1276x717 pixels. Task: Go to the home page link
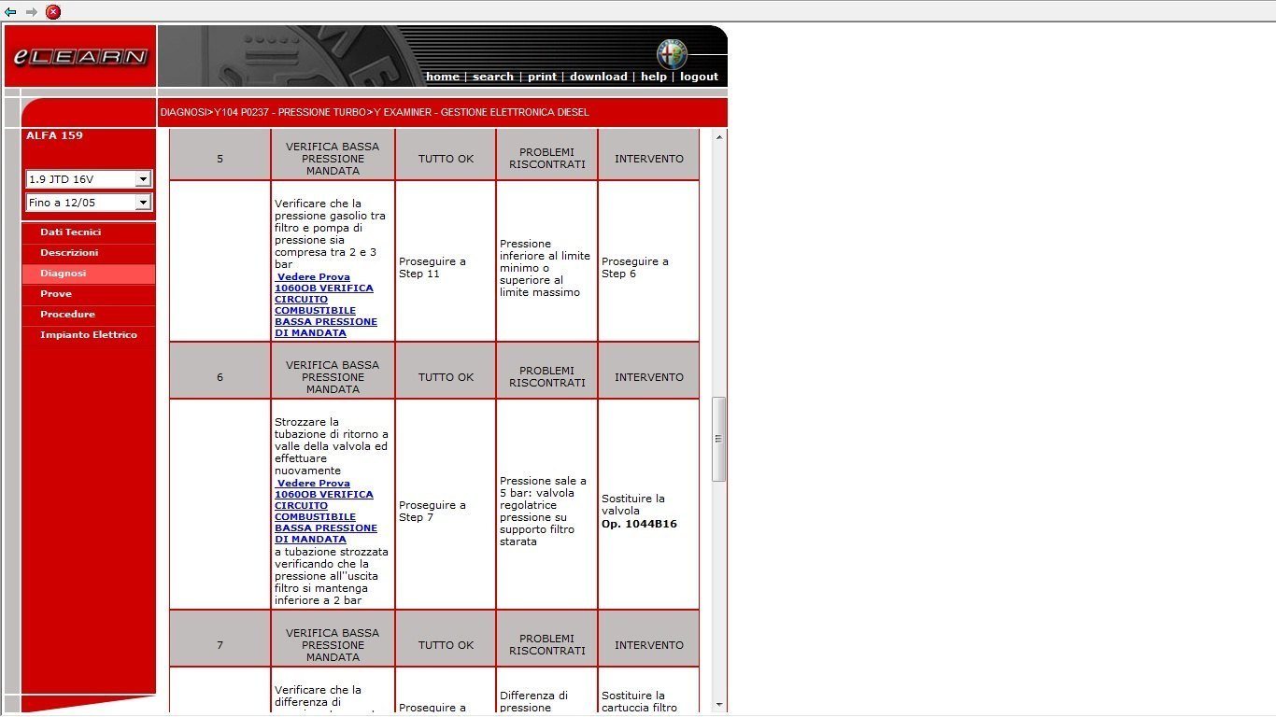(x=443, y=77)
